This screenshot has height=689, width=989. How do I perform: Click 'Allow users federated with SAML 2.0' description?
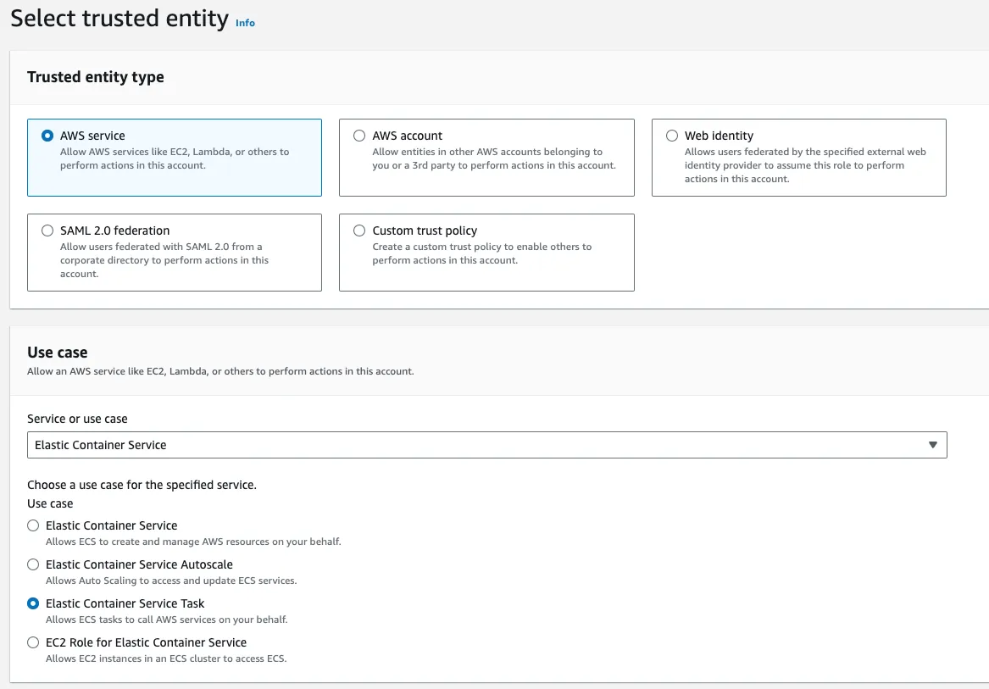pos(164,260)
